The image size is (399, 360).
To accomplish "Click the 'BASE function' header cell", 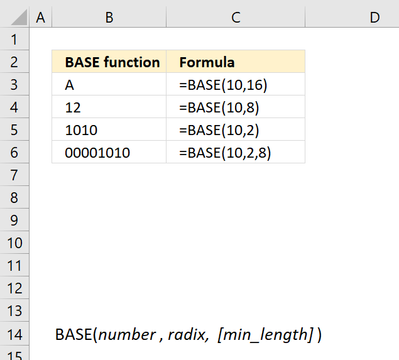I will point(109,62).
